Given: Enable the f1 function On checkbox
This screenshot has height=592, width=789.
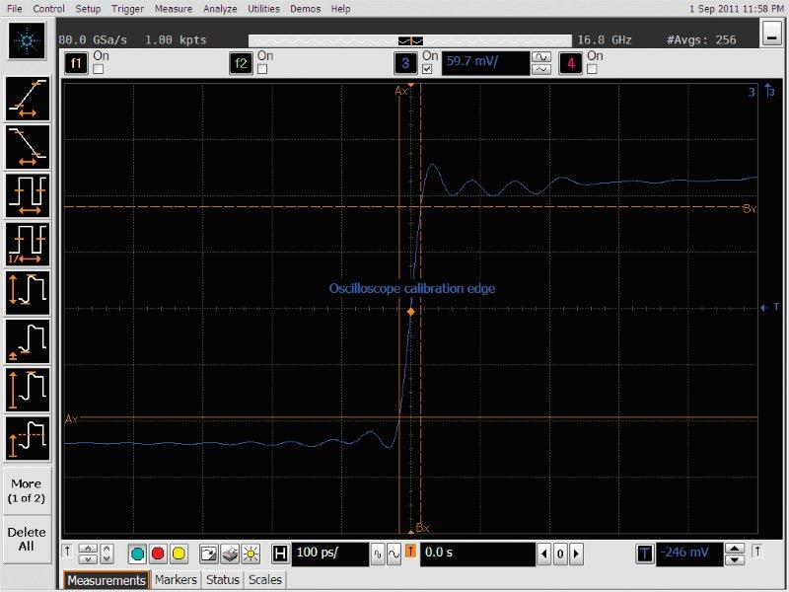Looking at the screenshot, I should [98, 69].
